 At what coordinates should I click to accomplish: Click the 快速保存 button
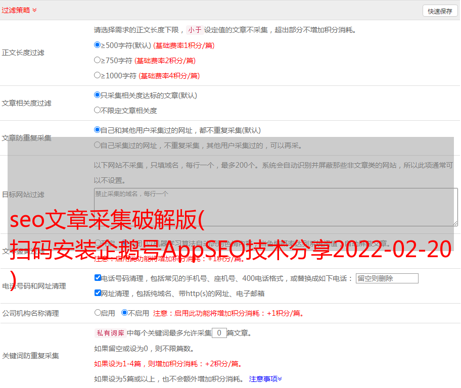(440, 11)
